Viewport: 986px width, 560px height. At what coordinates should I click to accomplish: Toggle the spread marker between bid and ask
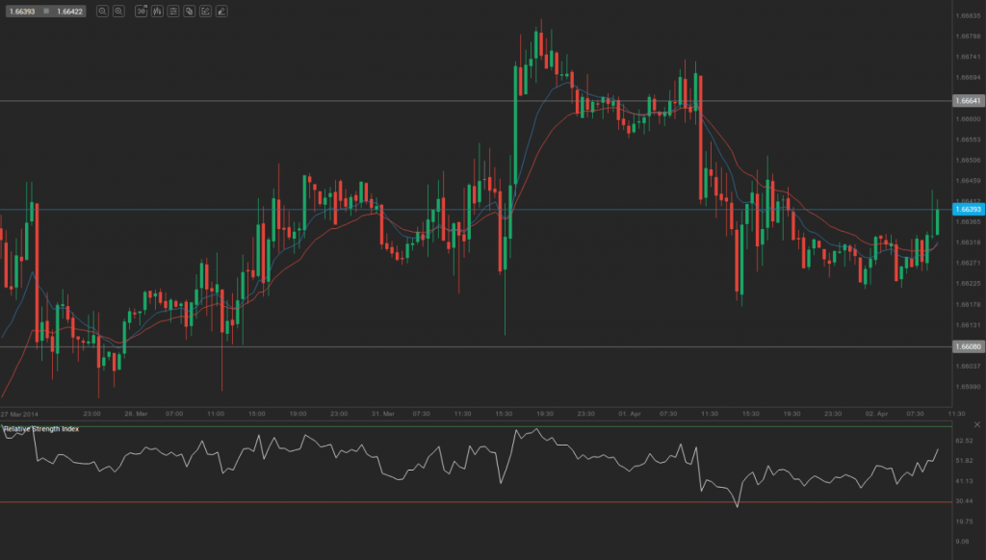coord(47,11)
